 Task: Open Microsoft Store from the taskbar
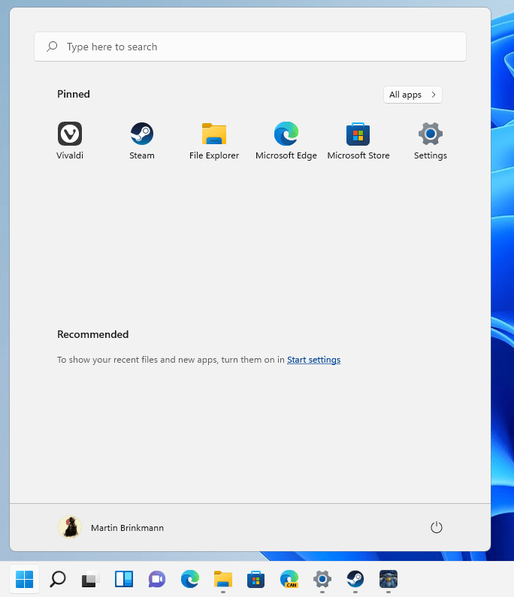tap(256, 580)
